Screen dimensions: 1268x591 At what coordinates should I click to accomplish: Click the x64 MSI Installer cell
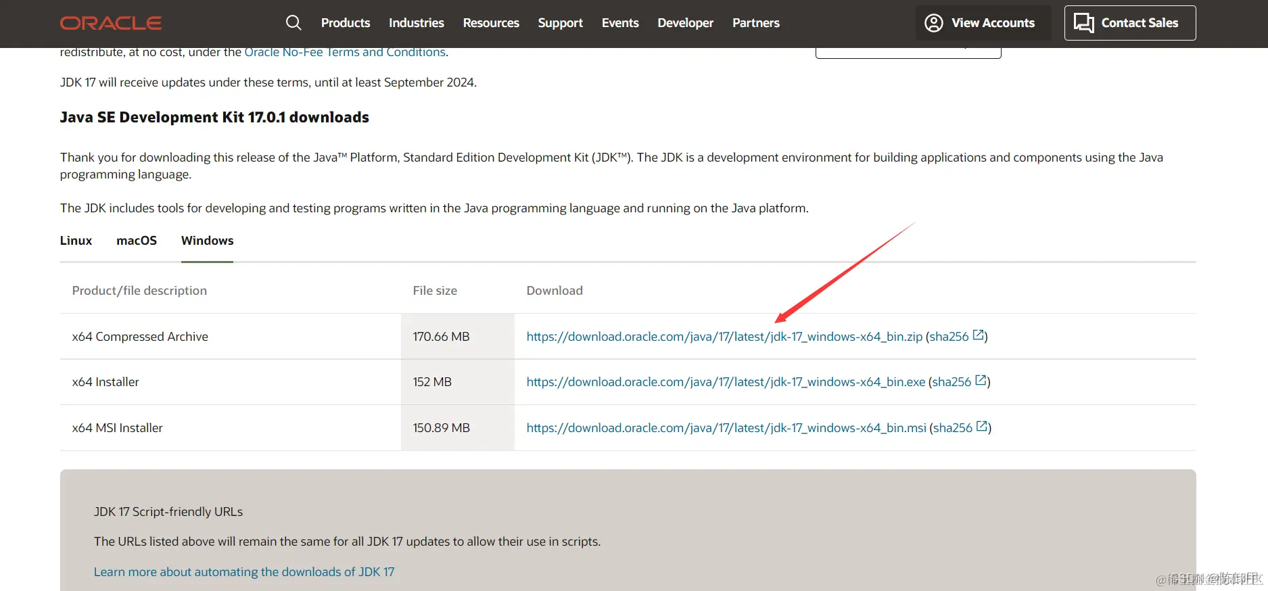pos(118,428)
